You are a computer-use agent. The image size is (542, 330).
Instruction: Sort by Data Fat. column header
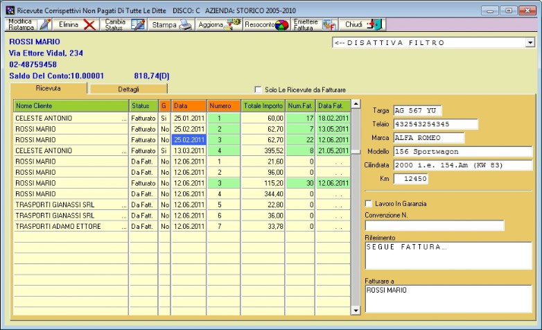pos(333,106)
